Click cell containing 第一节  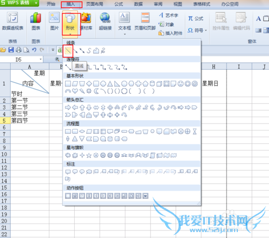pyautogui.click(x=30, y=100)
